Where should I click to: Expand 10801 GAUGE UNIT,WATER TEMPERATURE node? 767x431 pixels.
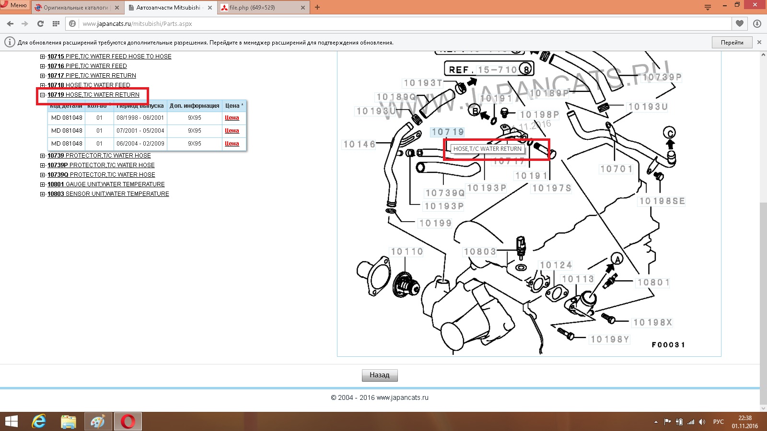[x=43, y=184]
